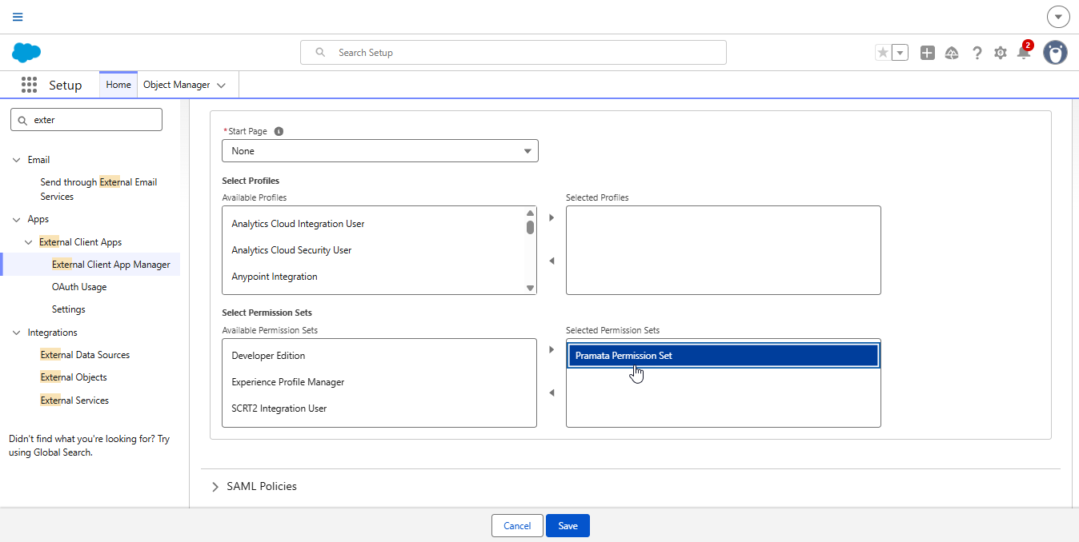Image resolution: width=1079 pixels, height=542 pixels.
Task: Remove profile with left arrow in Select Profiles
Action: coord(552,261)
